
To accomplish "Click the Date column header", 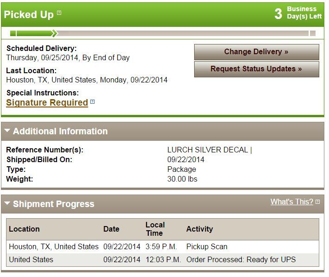I will 111,229.
